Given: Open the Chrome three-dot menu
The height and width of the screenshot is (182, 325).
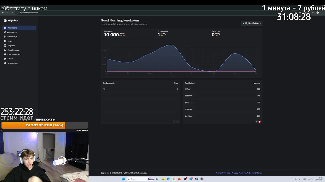Looking at the screenshot, I should pyautogui.click(x=322, y=13).
